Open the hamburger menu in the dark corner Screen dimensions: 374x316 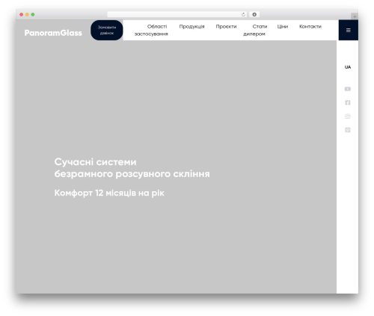349,30
